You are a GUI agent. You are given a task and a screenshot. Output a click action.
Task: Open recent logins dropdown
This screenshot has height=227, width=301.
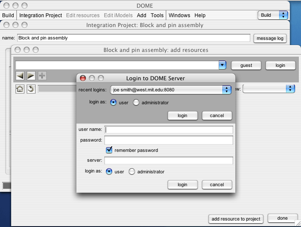click(170, 90)
